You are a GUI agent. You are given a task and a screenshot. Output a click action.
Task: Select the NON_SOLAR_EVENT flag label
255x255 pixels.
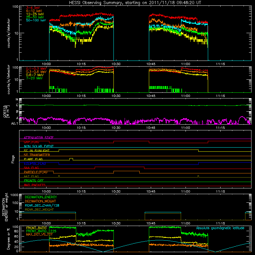coord(39,146)
